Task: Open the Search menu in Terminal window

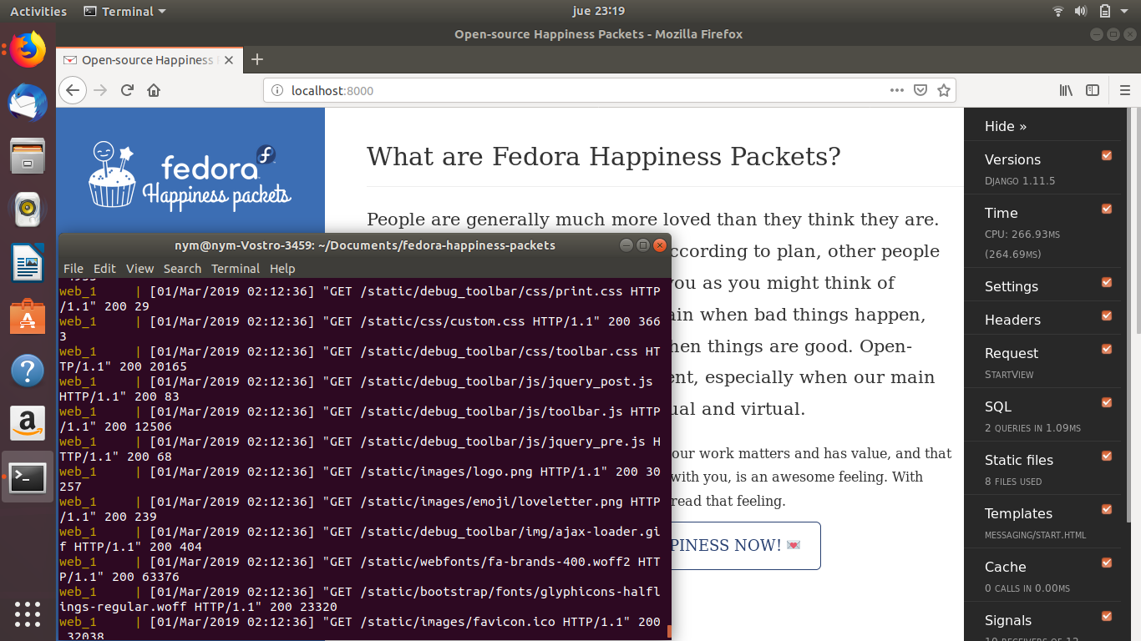Action: click(182, 269)
